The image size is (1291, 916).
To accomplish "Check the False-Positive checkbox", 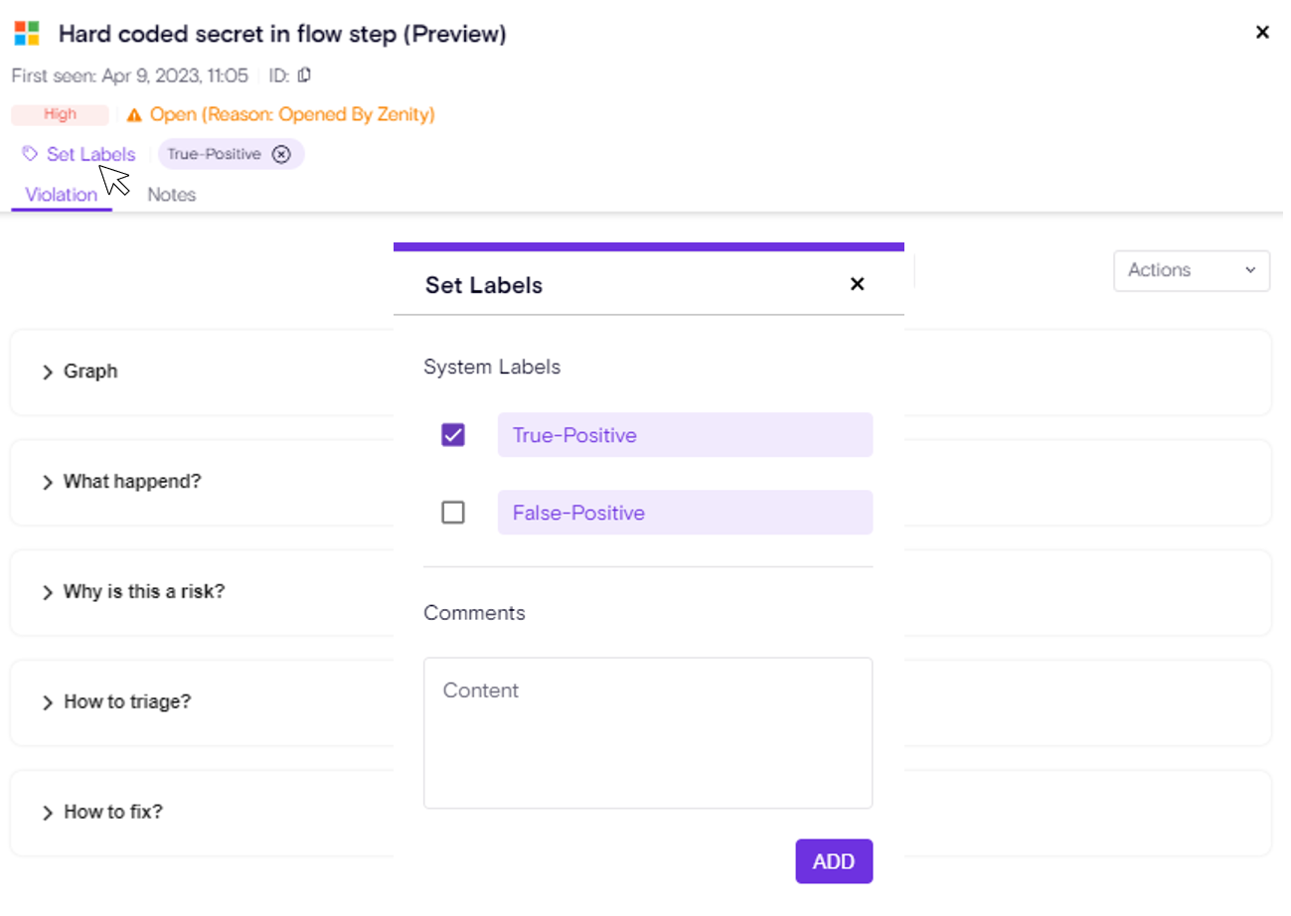I will [x=453, y=513].
